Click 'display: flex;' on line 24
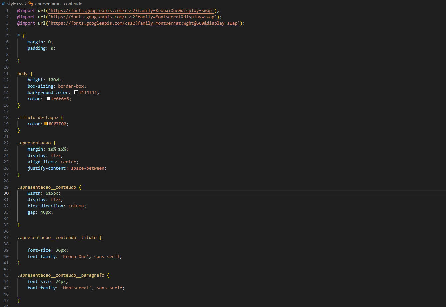This screenshot has width=446, height=307. tap(45, 156)
